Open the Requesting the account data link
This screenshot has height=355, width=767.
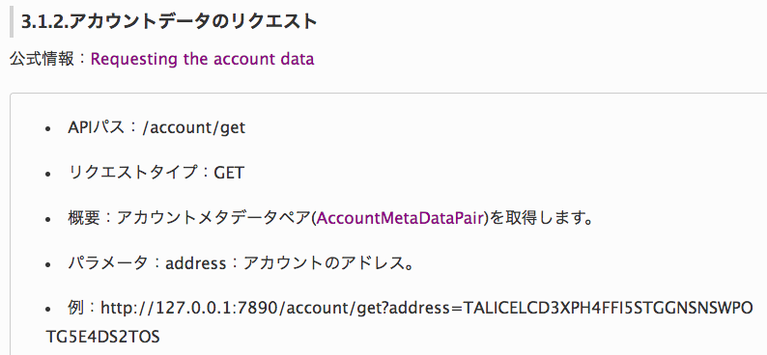tap(203, 60)
